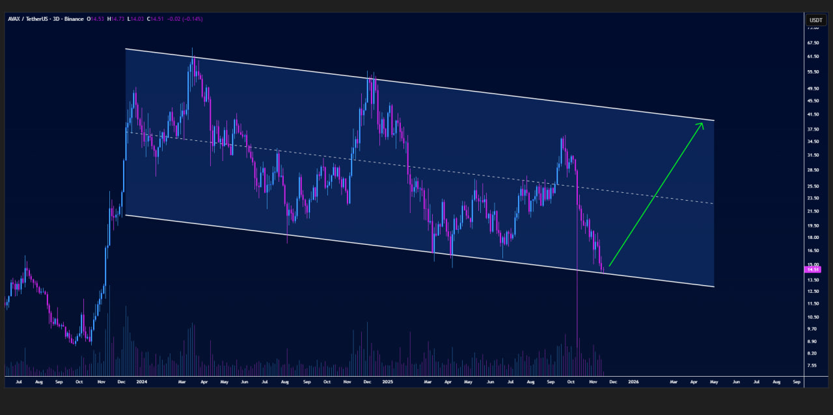Click the current price tag 14.51

click(813, 269)
